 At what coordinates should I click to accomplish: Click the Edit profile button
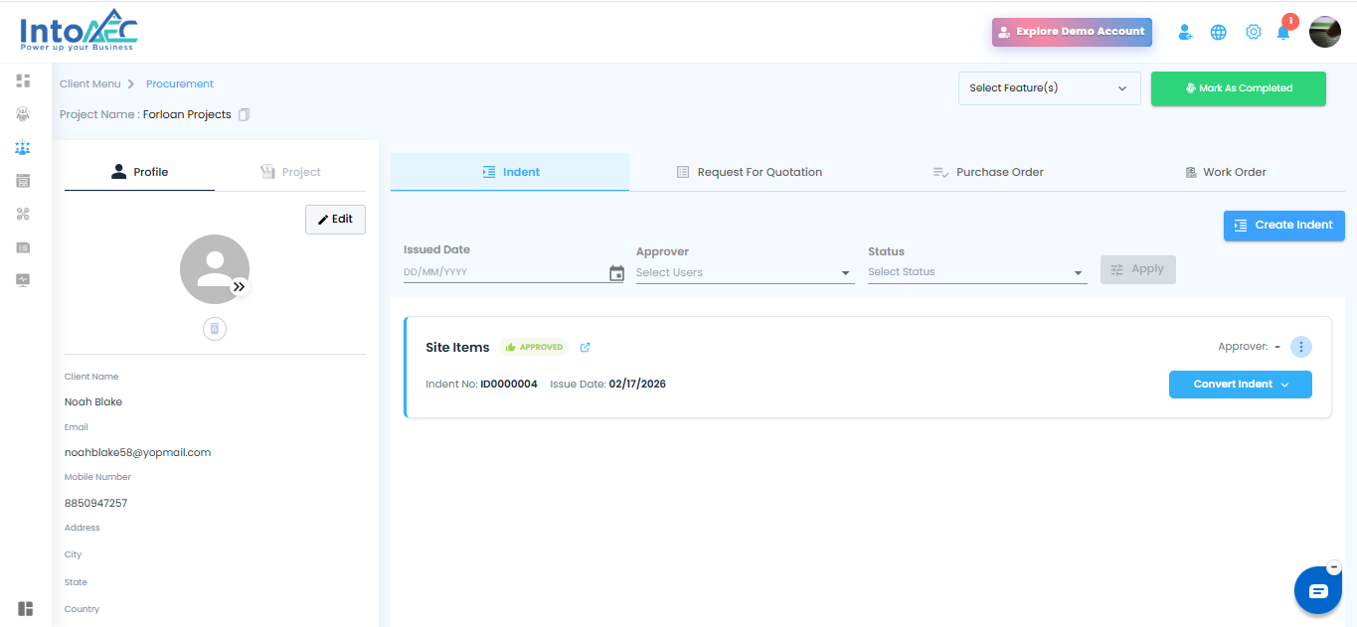(335, 220)
